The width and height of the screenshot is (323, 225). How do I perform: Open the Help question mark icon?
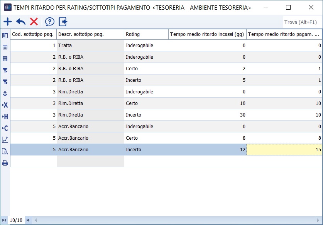[50, 22]
